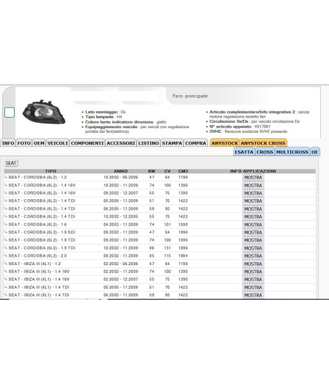This screenshot has width=329, height=385.
Task: Select the ESATTA tab
Action: (244, 152)
